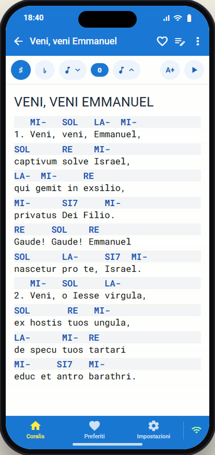Screen dimensions: 215x455
Task: Transpose up with note chevron-up button
Action: (126, 70)
